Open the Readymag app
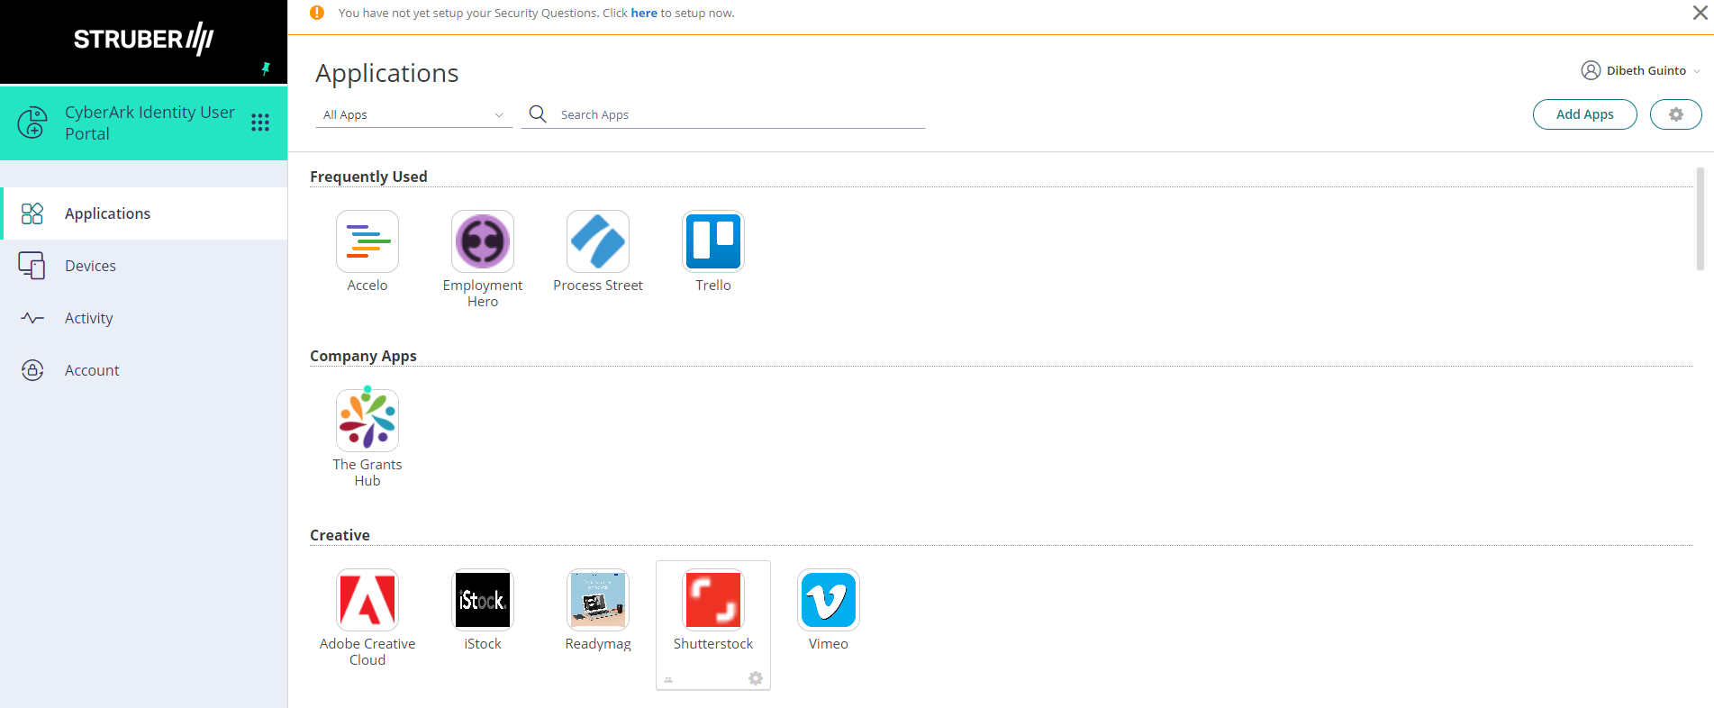Viewport: 1714px width, 708px height. pyautogui.click(x=598, y=600)
